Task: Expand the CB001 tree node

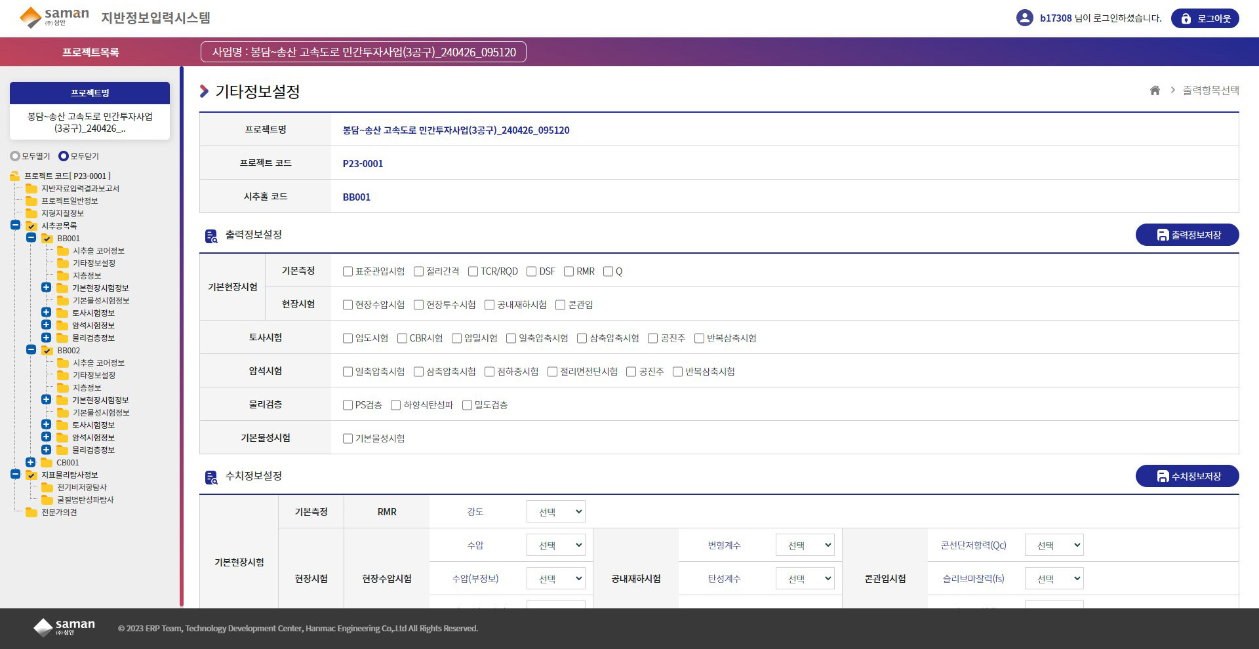Action: click(31, 462)
